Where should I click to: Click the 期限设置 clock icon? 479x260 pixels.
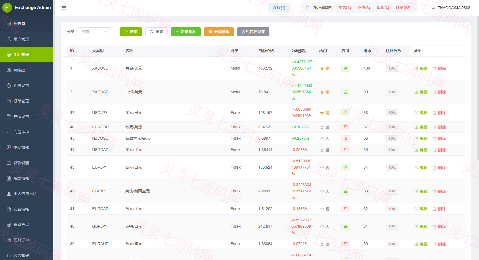point(9,86)
